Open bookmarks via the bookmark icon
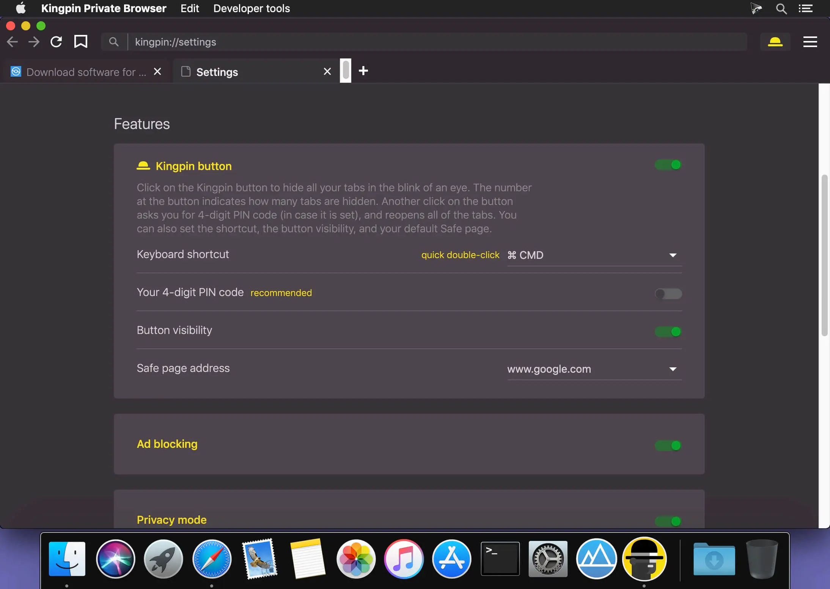This screenshot has width=830, height=589. (80, 42)
